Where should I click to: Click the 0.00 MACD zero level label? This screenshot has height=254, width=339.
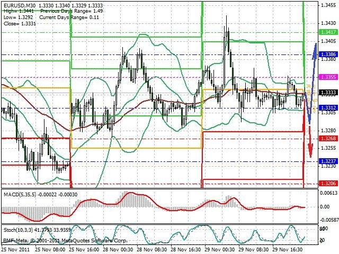point(325,207)
